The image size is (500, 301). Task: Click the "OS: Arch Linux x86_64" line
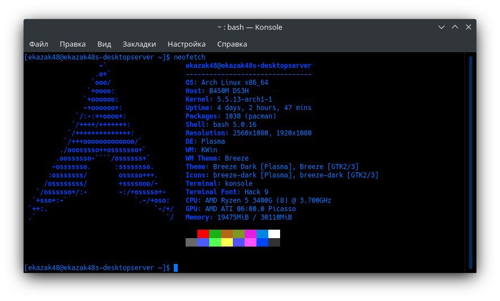coord(227,83)
